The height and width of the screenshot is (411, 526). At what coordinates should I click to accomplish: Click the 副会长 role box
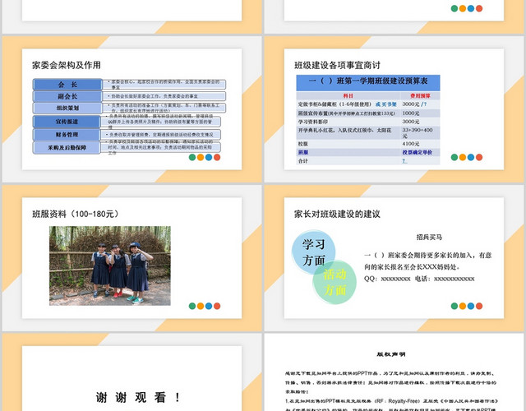[x=67, y=96]
